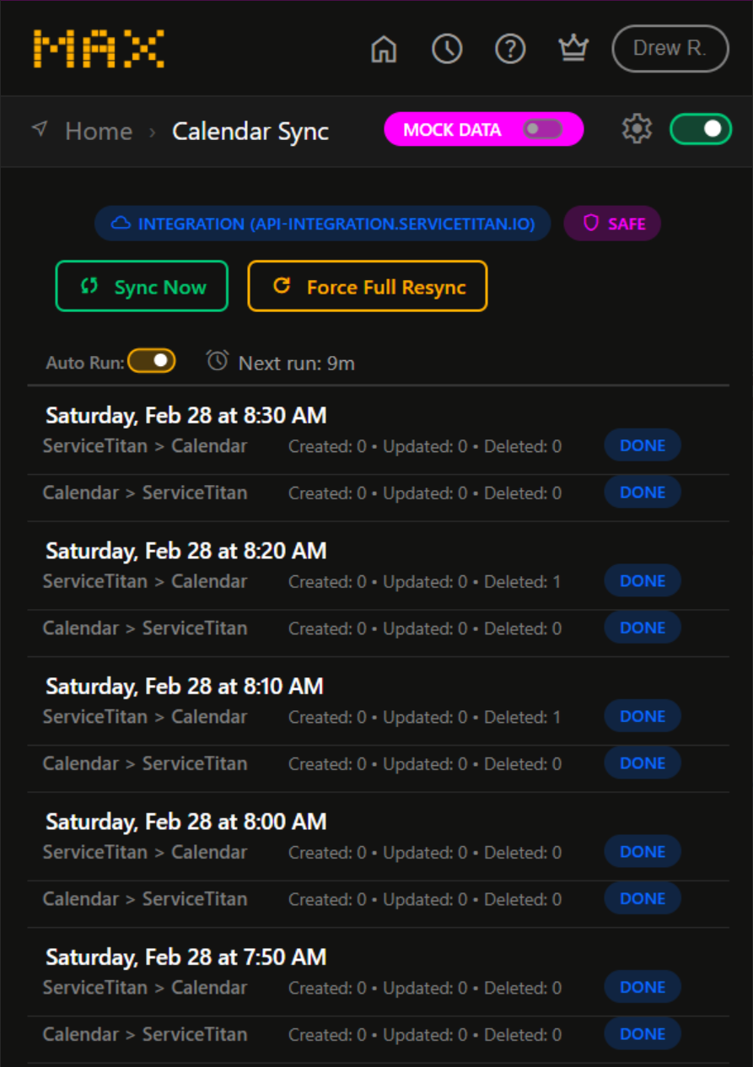
Task: Click the cloud icon on the INTEGRATION badge
Action: [121, 223]
